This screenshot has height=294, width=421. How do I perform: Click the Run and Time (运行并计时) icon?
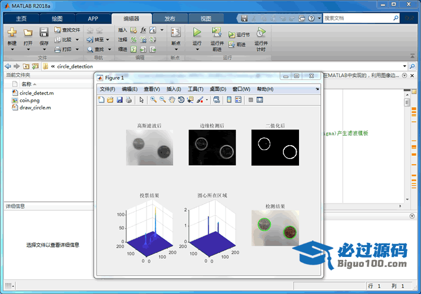point(261,32)
